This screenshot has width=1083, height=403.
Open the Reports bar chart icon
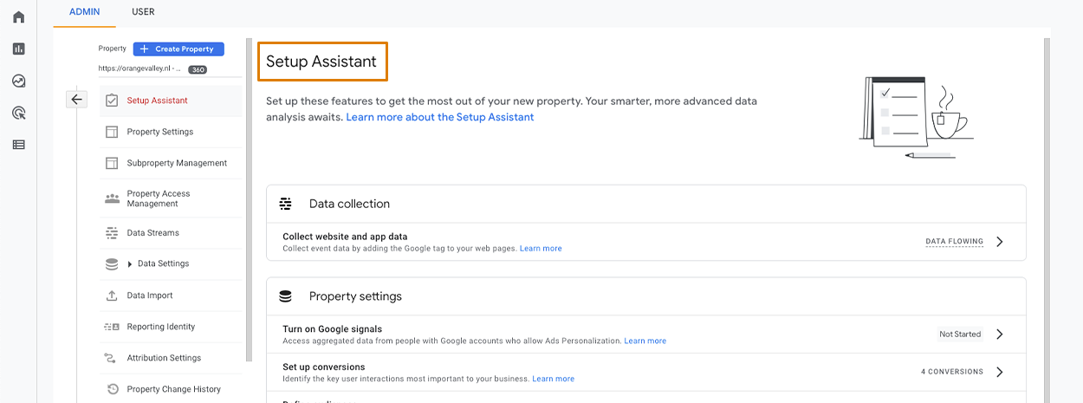[18, 49]
